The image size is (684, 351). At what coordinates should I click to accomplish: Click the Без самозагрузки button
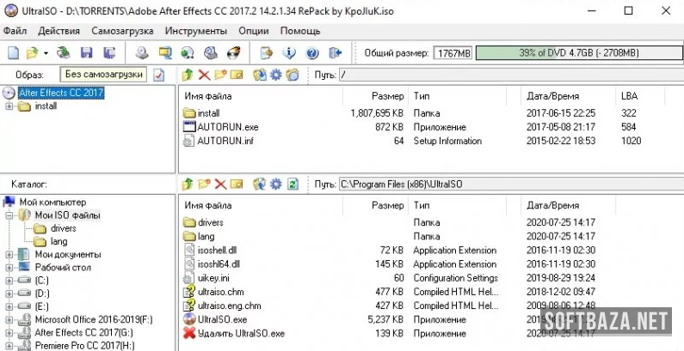[103, 76]
